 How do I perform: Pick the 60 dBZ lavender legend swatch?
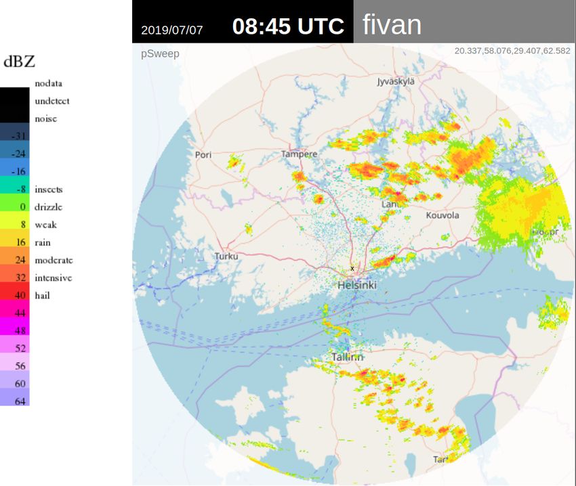15,379
